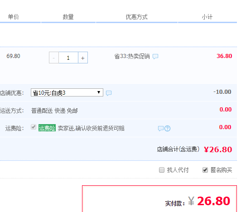Select the 小计 column header
Image resolution: width=241 pixels, height=212 pixels.
[207, 17]
